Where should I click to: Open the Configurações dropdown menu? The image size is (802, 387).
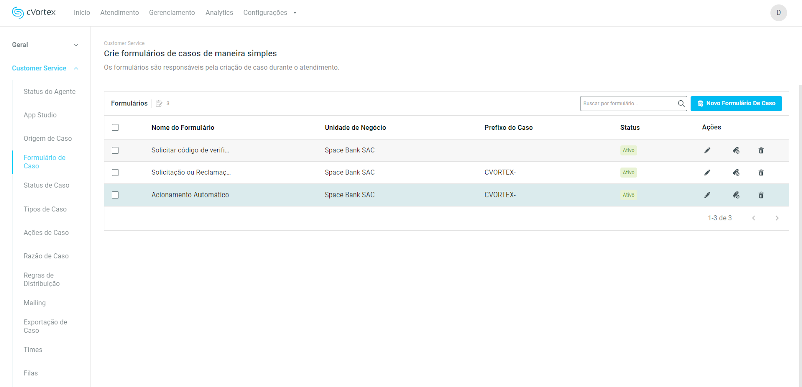tap(270, 13)
